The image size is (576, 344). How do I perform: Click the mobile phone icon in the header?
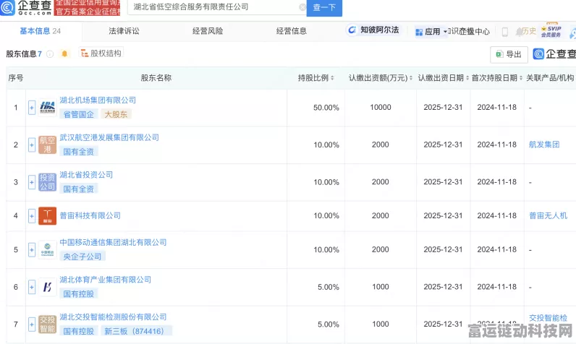pyautogui.click(x=505, y=32)
